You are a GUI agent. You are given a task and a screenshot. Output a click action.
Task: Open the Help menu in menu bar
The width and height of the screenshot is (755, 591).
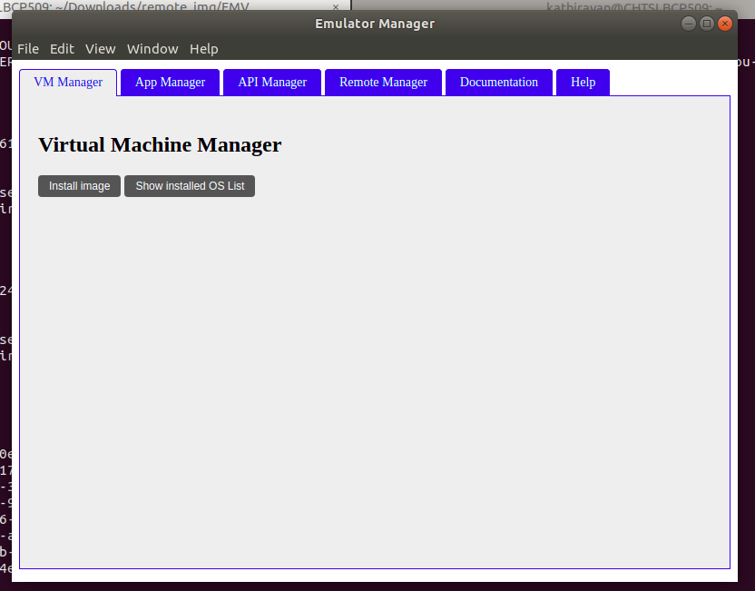[x=204, y=49]
